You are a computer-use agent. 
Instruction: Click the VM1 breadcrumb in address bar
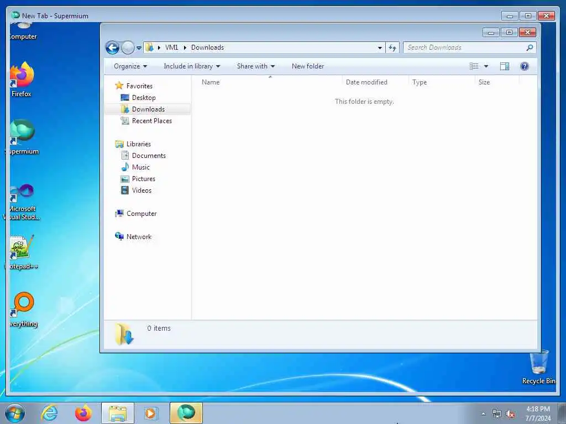tap(171, 47)
